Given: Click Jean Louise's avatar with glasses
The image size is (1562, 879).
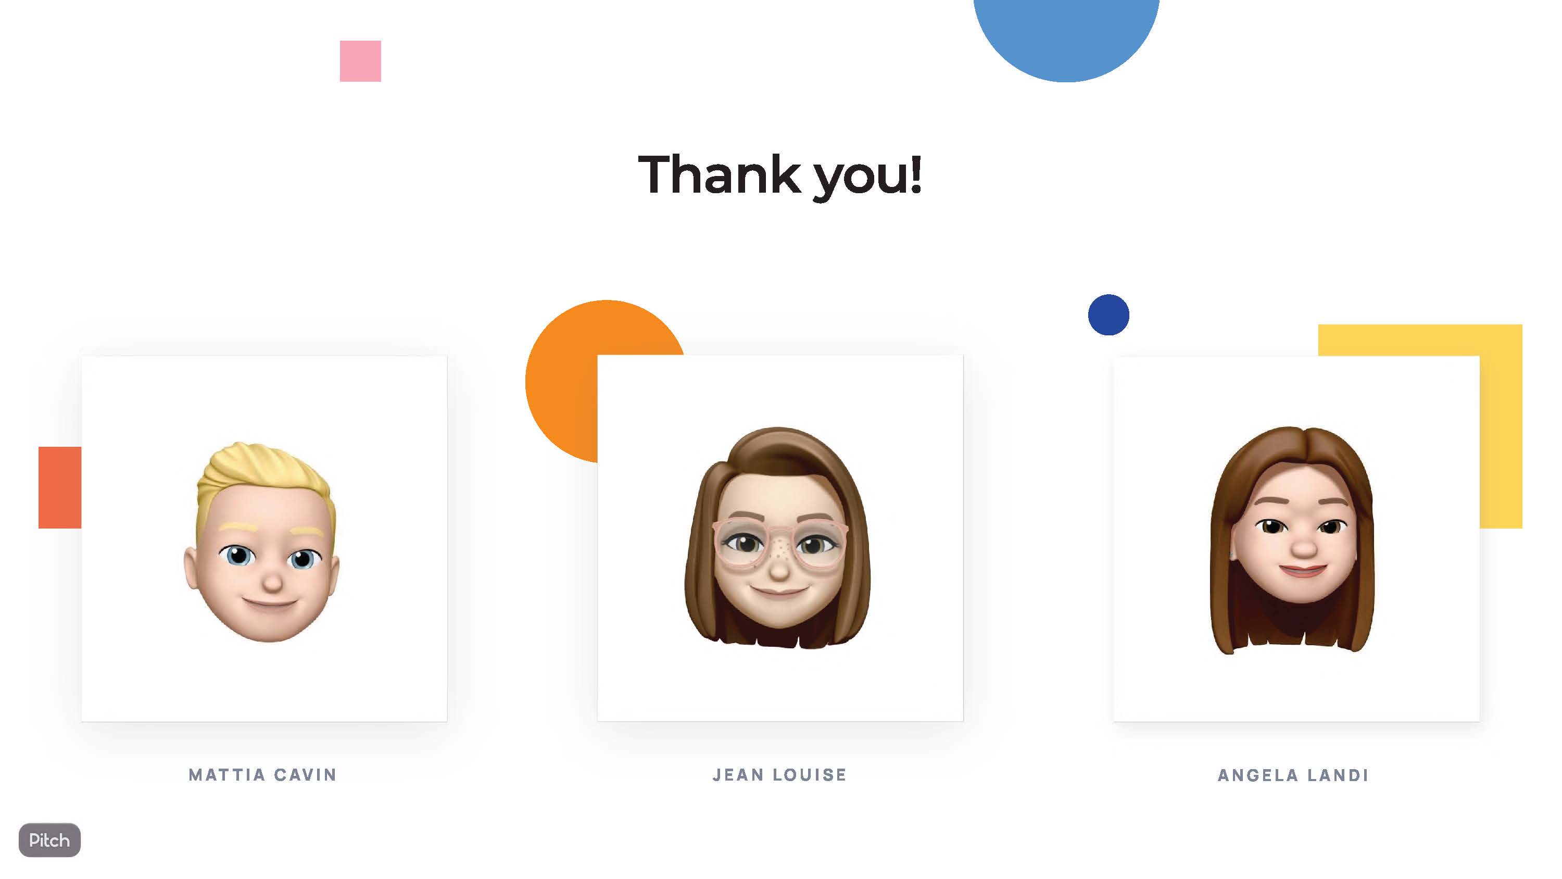Looking at the screenshot, I should click(x=778, y=538).
